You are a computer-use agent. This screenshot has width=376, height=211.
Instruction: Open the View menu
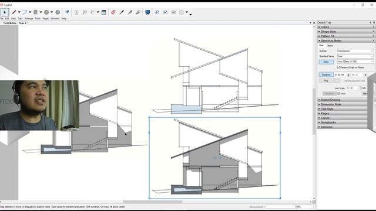pyautogui.click(x=14, y=18)
